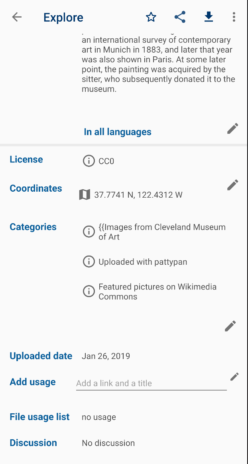Bookmark this image with the star icon
248x464 pixels.
point(151,17)
